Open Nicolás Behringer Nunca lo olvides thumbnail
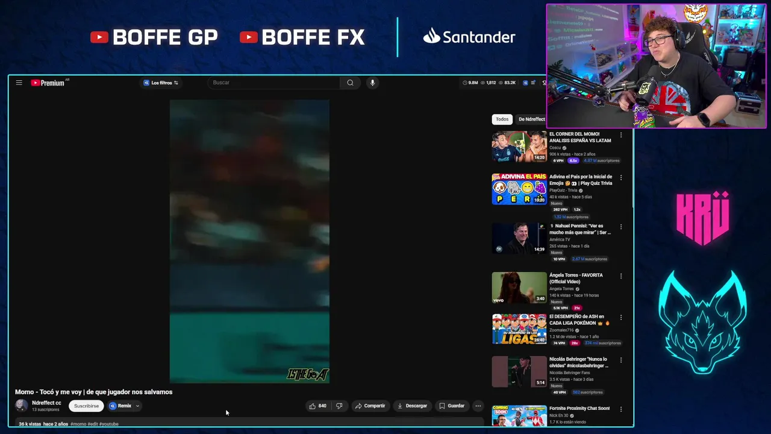 519,371
